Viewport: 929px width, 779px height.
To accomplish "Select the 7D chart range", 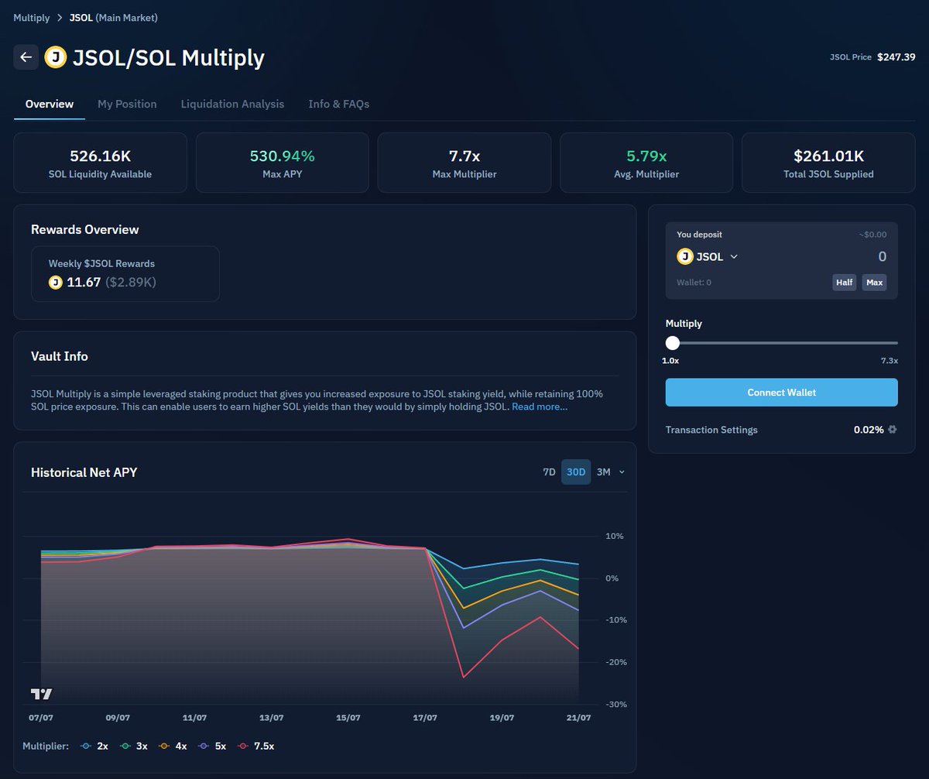I will (x=549, y=472).
